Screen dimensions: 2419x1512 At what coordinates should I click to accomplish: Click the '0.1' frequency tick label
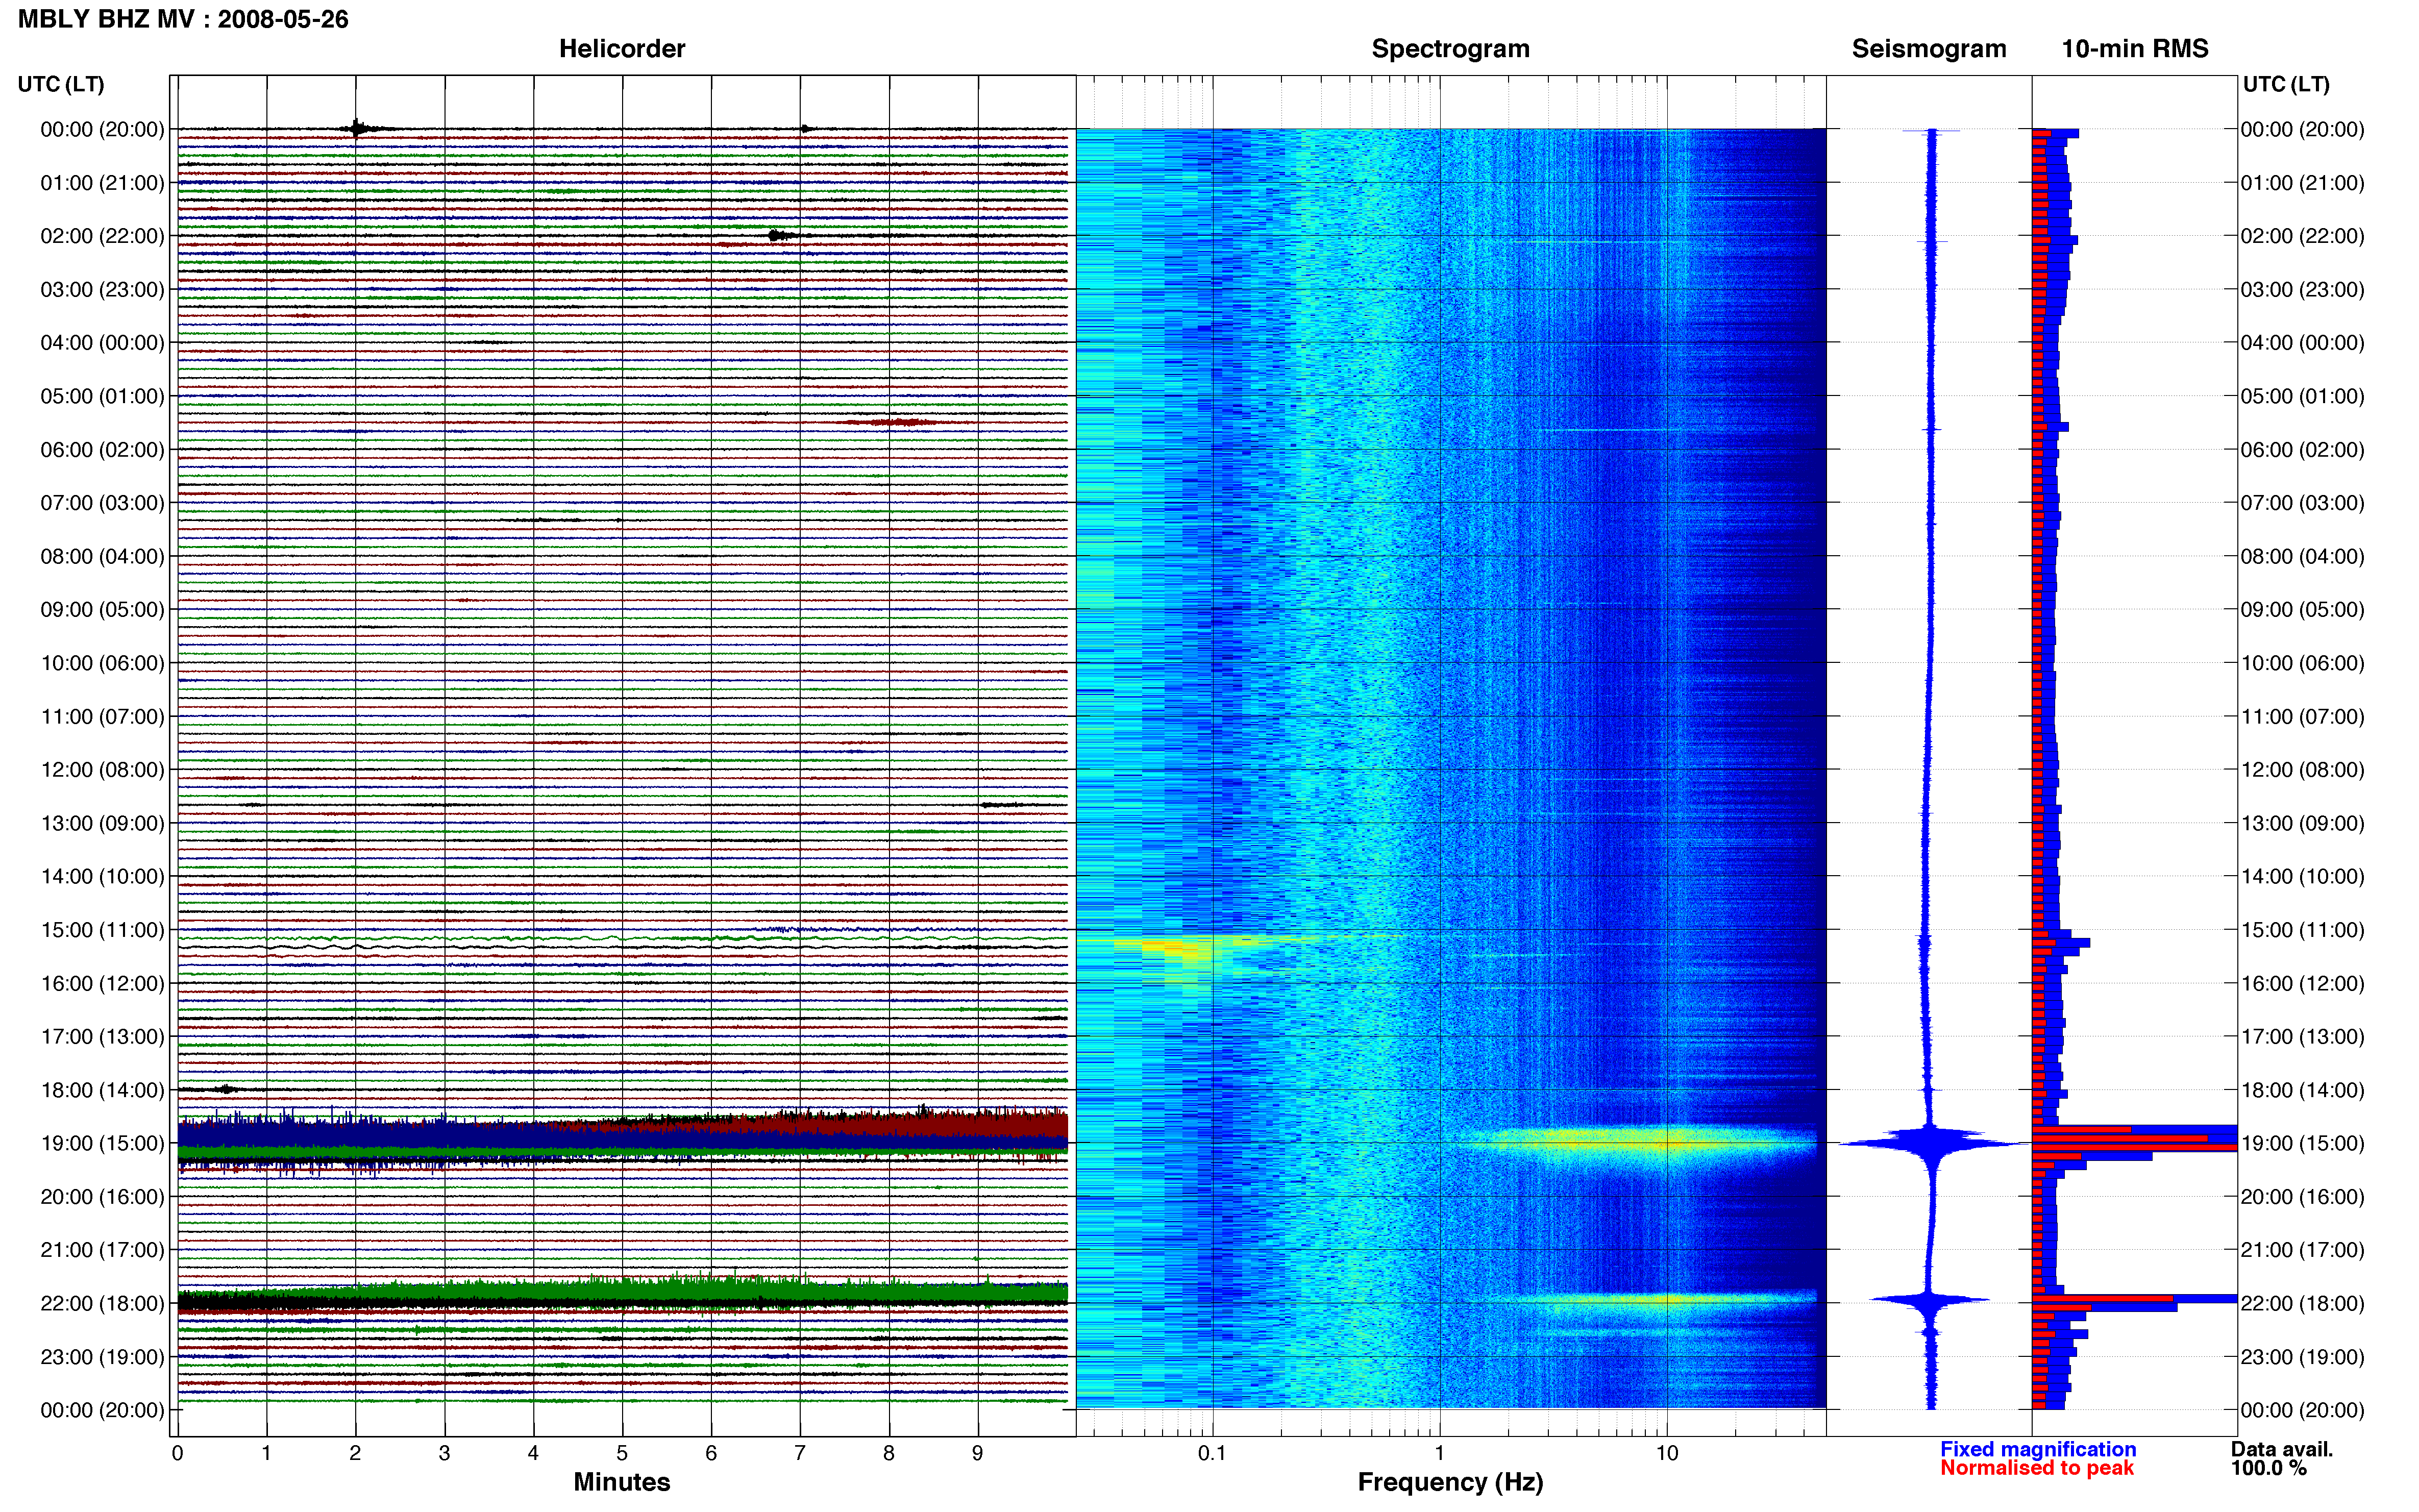pyautogui.click(x=1212, y=1453)
